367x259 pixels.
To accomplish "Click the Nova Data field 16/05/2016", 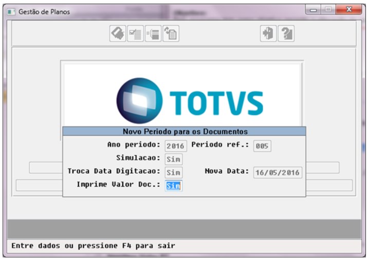I will (278, 173).
